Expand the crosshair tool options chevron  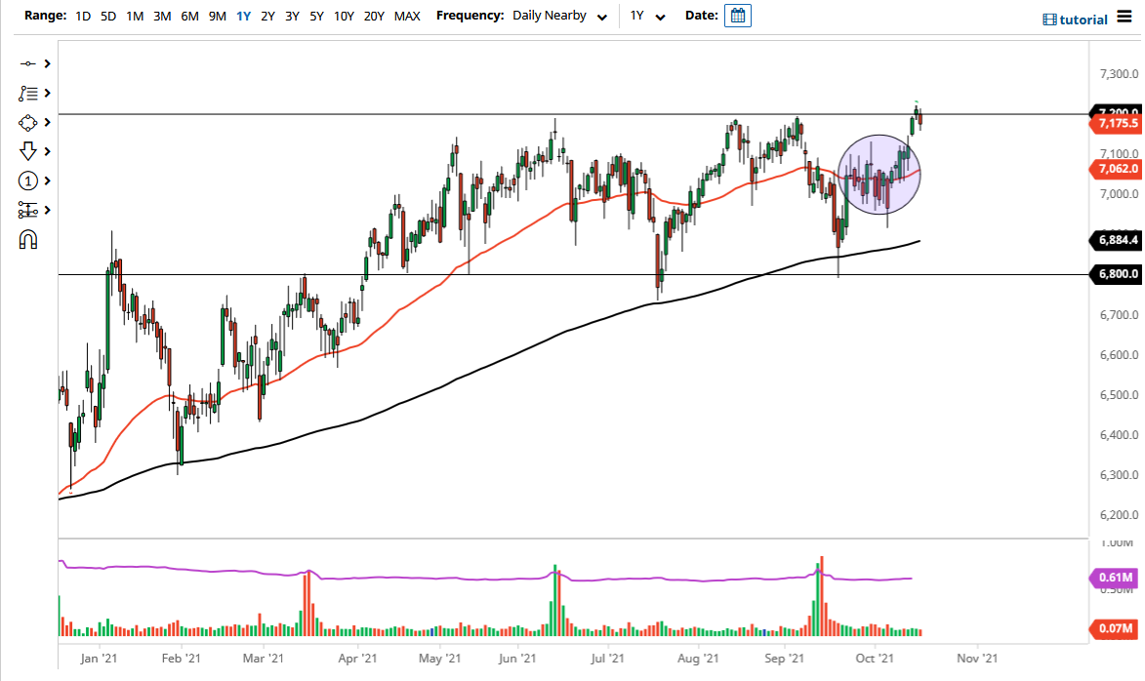point(46,63)
